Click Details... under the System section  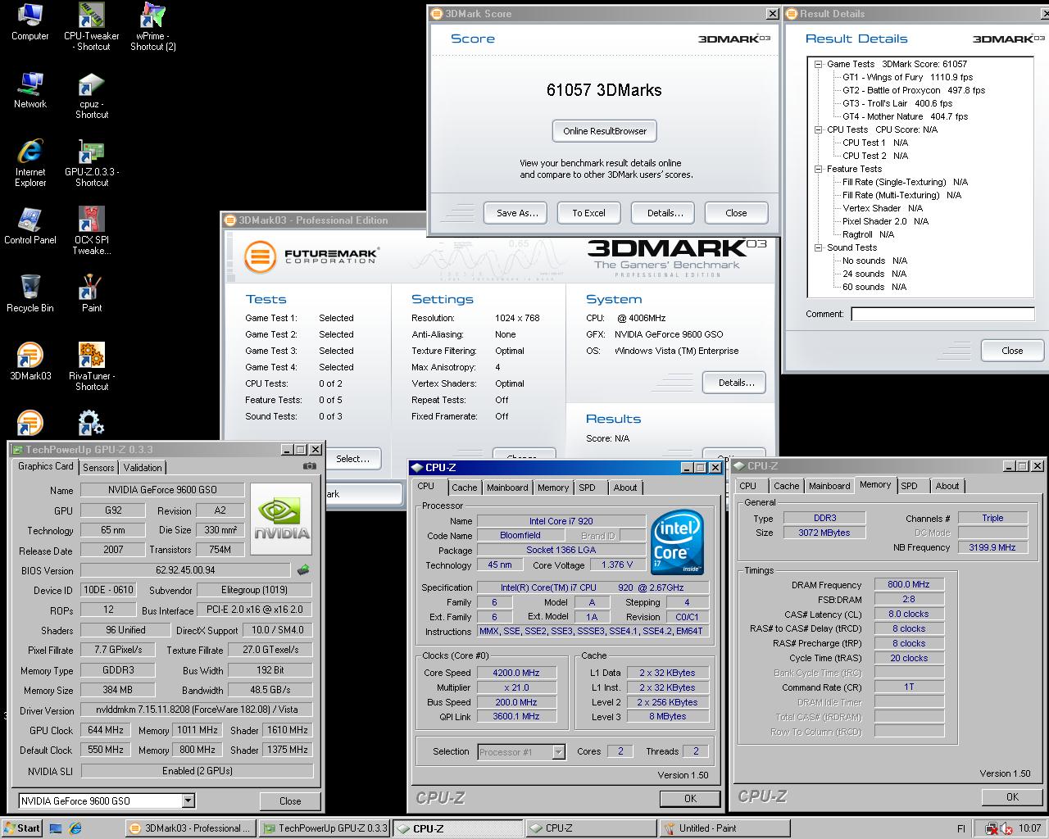(x=736, y=383)
